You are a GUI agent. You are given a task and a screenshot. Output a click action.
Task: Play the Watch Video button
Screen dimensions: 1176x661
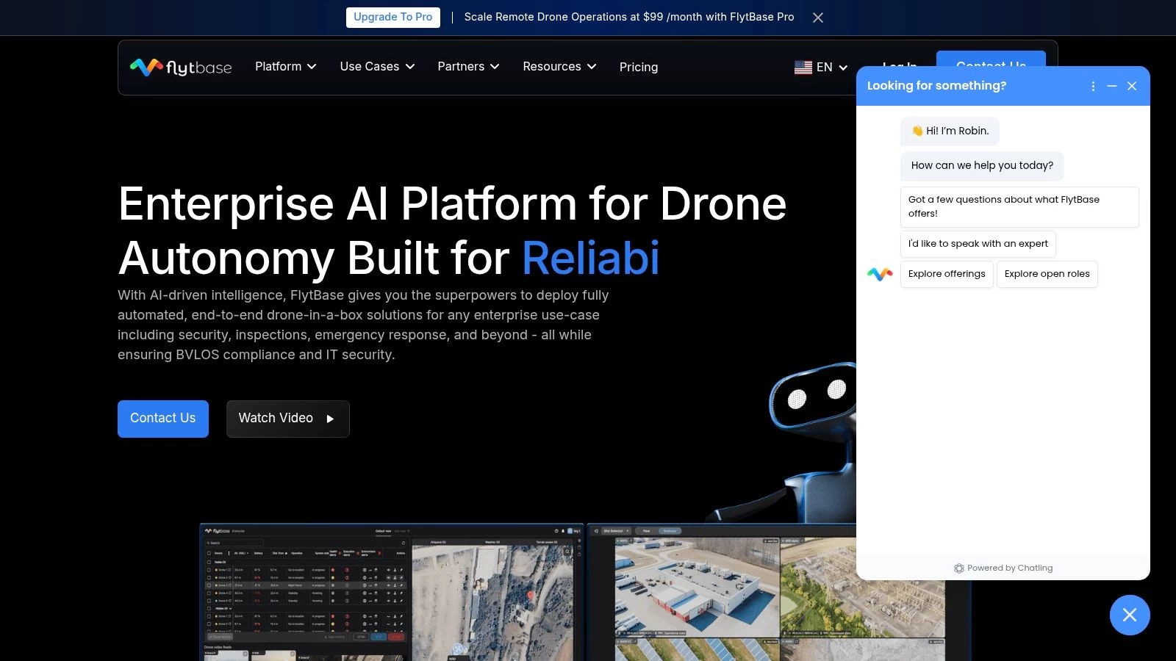288,419
